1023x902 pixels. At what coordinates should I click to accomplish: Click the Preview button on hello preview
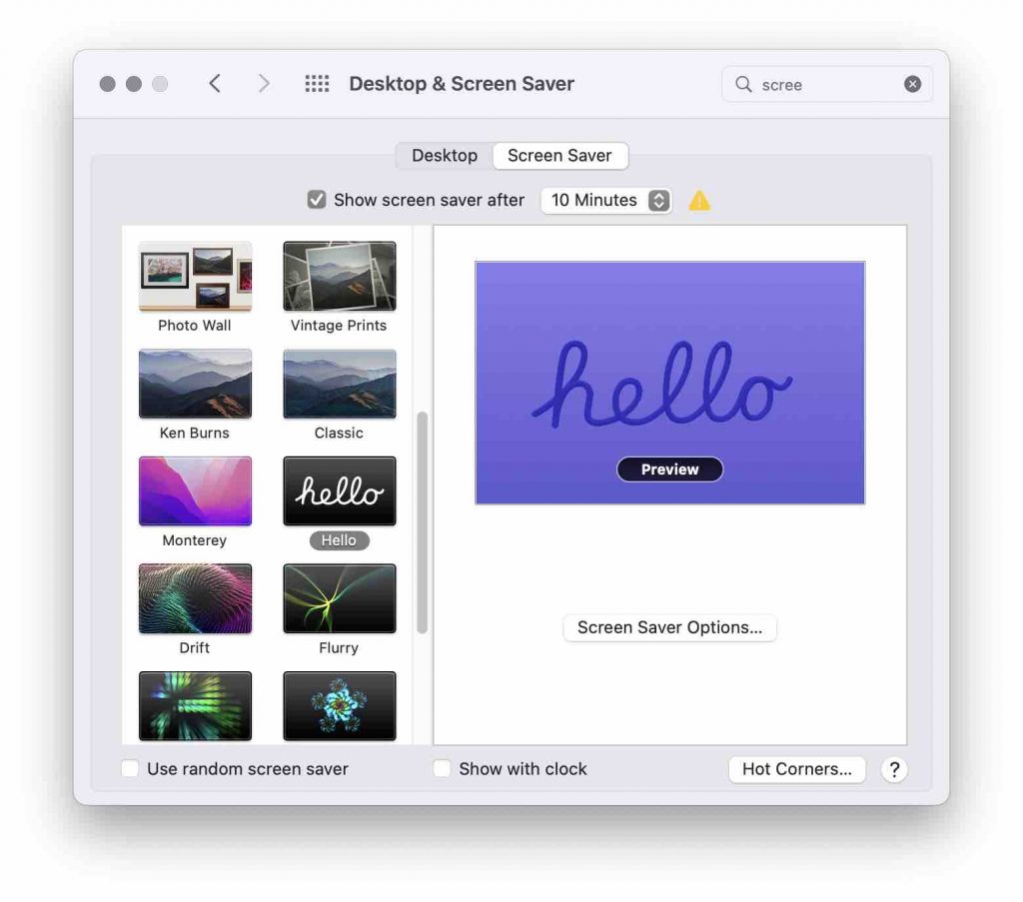pyautogui.click(x=669, y=469)
